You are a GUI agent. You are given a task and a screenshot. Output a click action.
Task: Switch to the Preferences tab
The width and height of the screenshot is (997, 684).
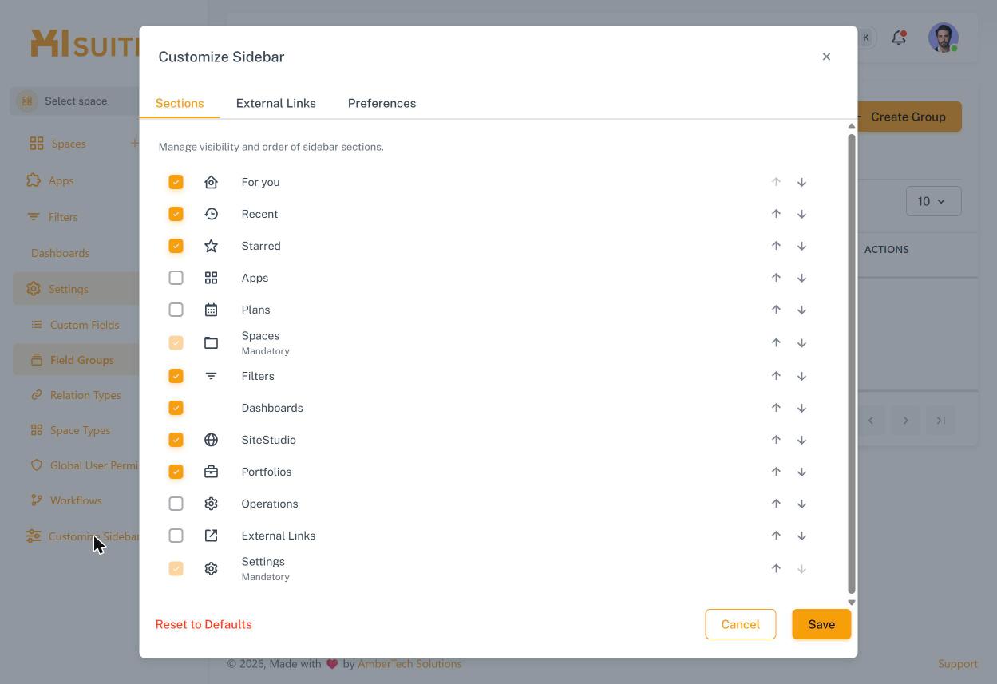point(382,103)
